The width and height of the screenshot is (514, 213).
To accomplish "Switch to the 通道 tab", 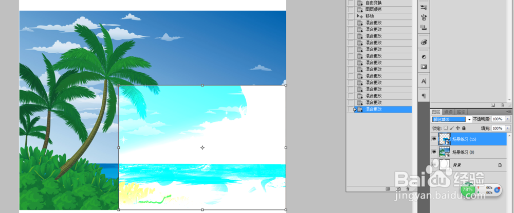I will point(448,112).
